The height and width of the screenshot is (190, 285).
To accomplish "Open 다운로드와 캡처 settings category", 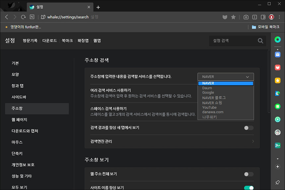I will (x=37, y=131).
